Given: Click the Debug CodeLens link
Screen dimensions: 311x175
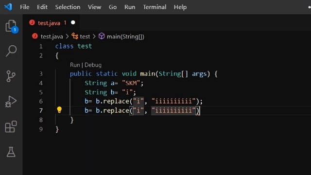Looking at the screenshot, I should point(93,65).
